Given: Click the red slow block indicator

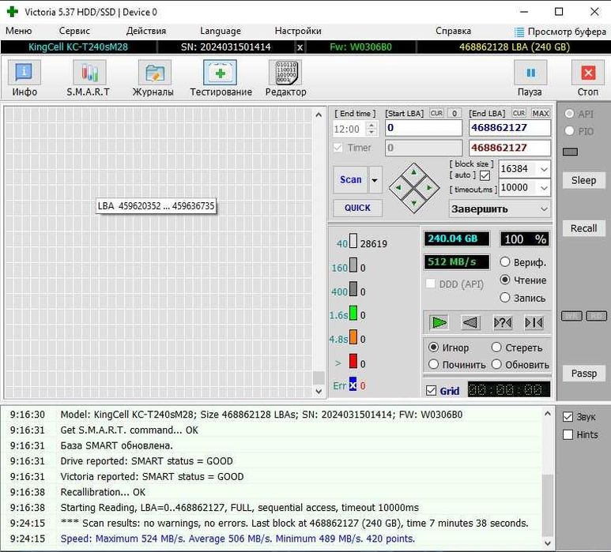Looking at the screenshot, I should pos(353,361).
